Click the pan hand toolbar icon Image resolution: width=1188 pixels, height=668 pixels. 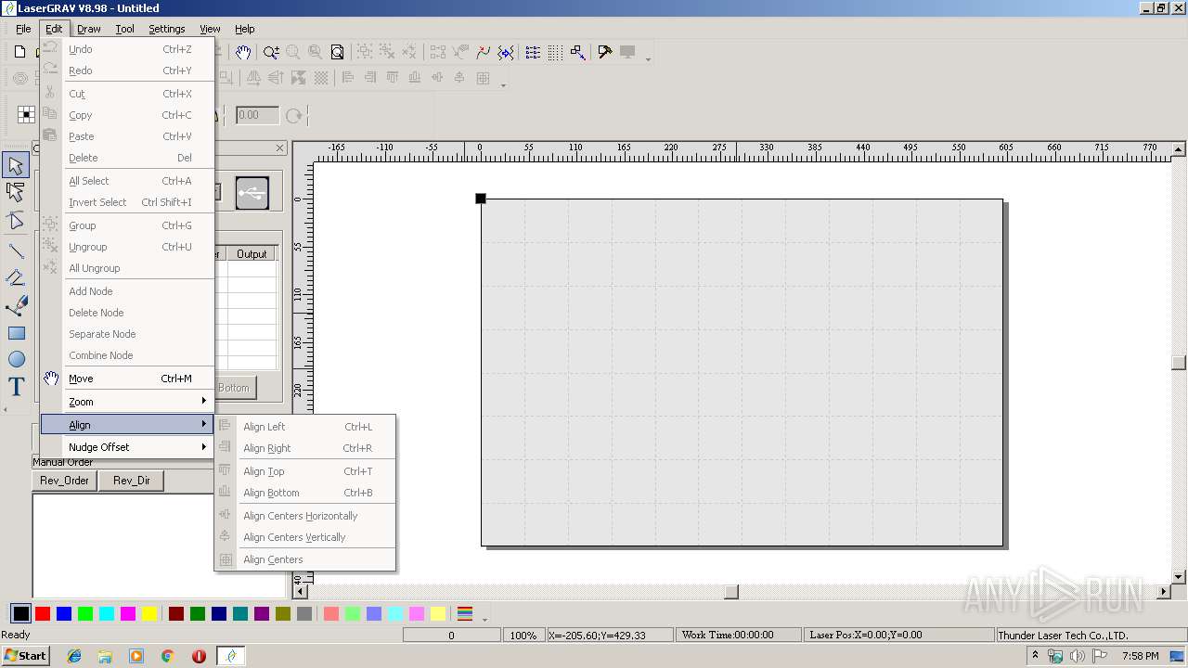(242, 53)
